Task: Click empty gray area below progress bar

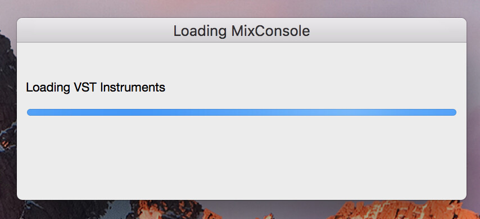Action: [242, 156]
